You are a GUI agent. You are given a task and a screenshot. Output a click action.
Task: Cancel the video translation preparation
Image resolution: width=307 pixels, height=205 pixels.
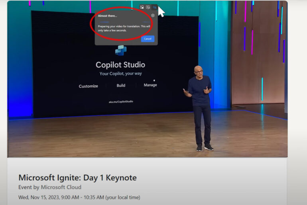(148, 39)
